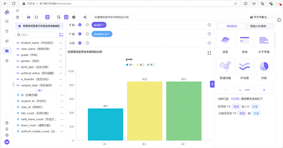Toggle the blue legend swatch in chart

pyautogui.click(x=127, y=65)
